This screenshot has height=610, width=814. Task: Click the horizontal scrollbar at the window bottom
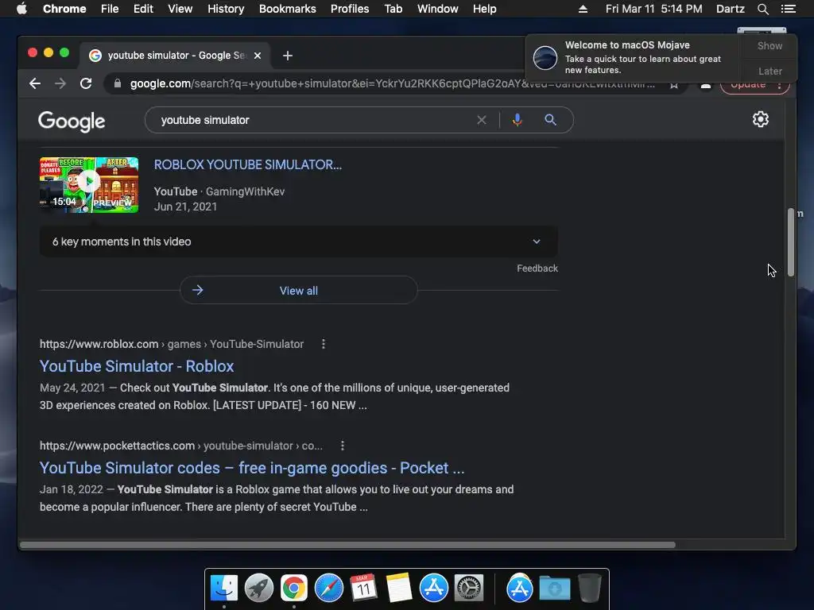347,545
